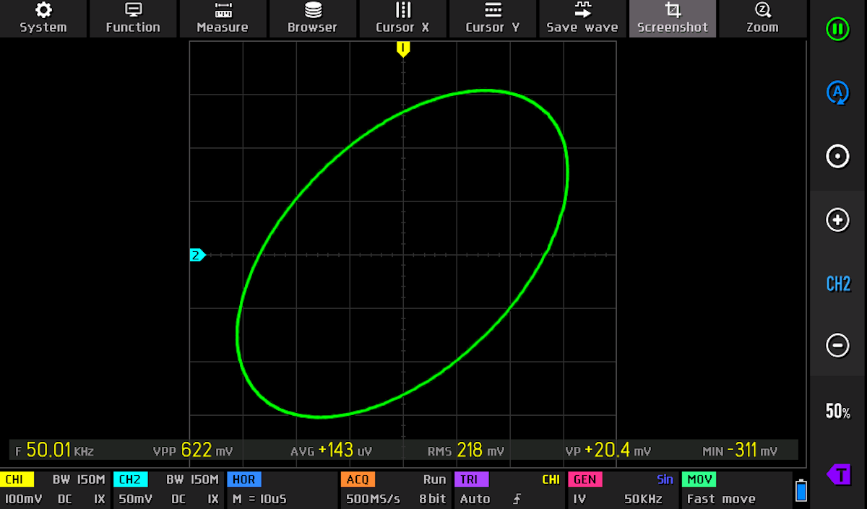Image resolution: width=867 pixels, height=509 pixels.
Task: Tap the purple trigger T marker icon
Action: click(x=838, y=474)
